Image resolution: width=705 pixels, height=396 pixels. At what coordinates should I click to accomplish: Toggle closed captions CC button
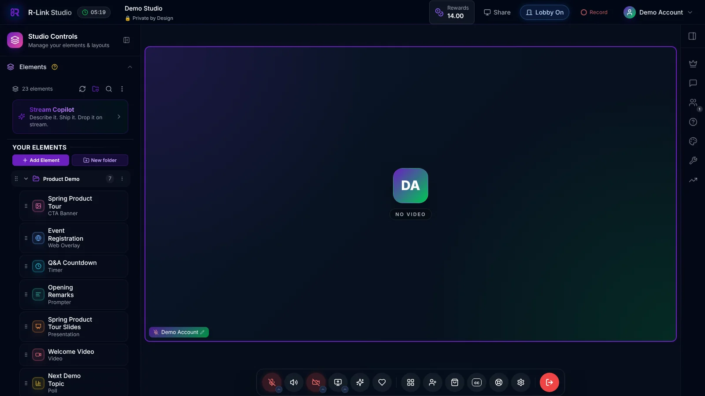[x=477, y=382]
